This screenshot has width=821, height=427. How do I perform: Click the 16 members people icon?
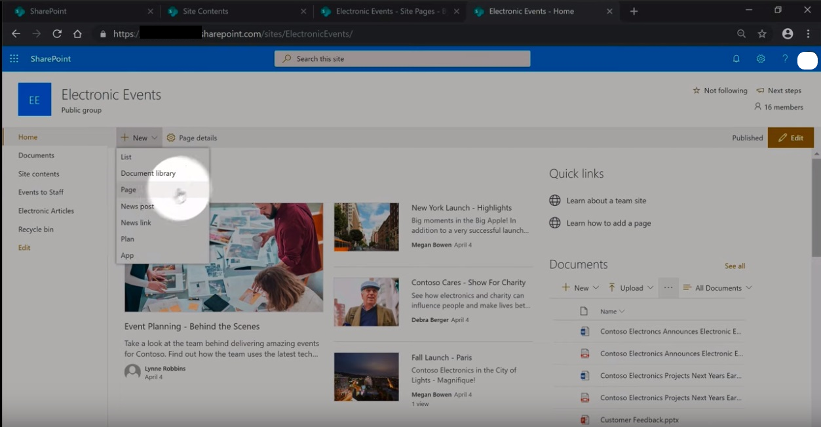tap(758, 106)
